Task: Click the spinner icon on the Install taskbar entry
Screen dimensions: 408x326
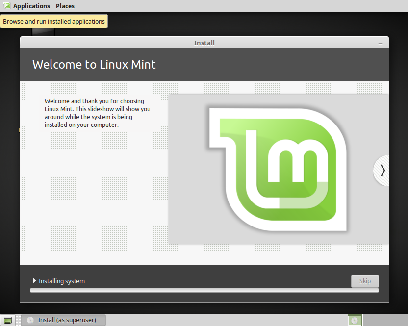Action: [30, 320]
